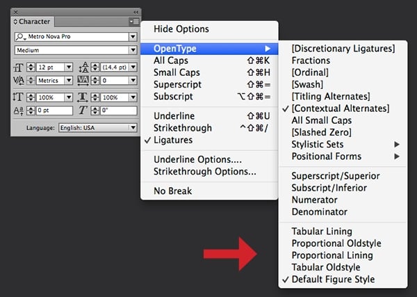Toggle the Ligatures option
Image resolution: width=417 pixels, height=297 pixels.
tap(173, 141)
